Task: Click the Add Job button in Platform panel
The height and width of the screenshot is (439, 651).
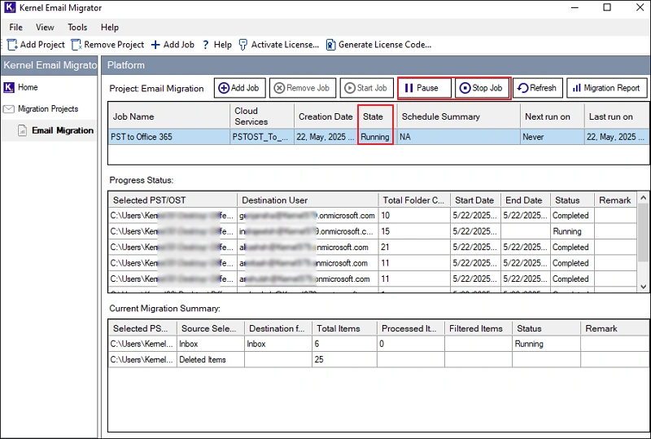Action: click(x=239, y=88)
